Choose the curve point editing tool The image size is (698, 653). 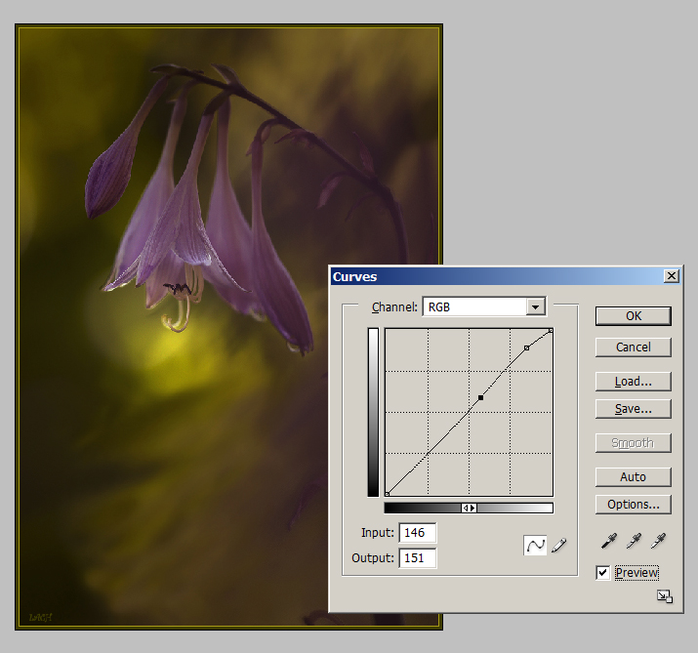tap(535, 546)
